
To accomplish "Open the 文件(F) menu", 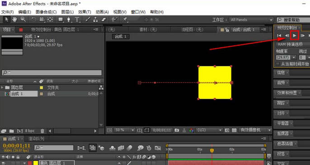I will point(8,12).
